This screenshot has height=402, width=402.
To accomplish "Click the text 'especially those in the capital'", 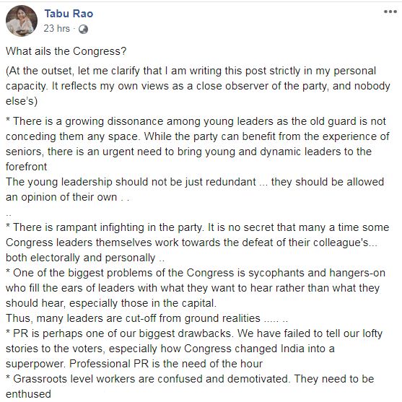I will (x=143, y=303).
